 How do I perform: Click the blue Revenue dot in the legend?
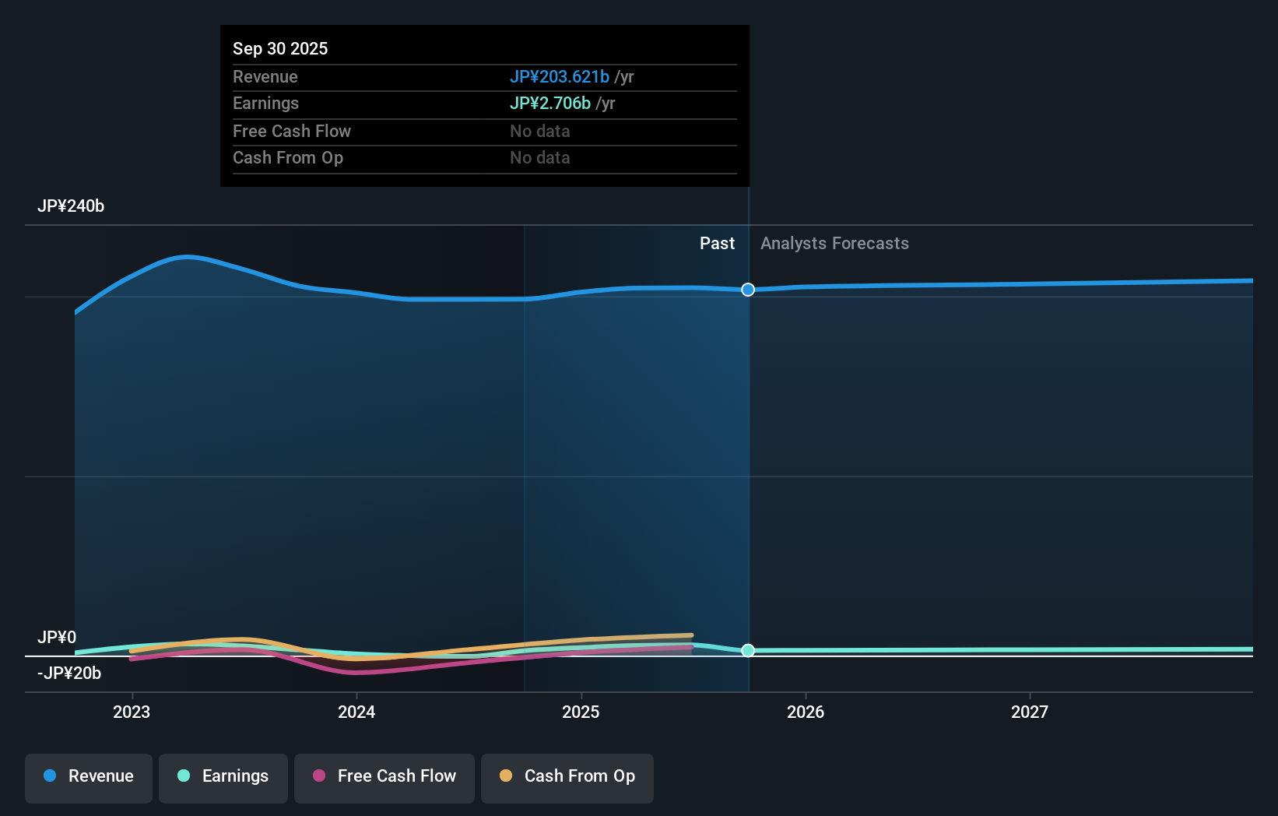click(50, 776)
